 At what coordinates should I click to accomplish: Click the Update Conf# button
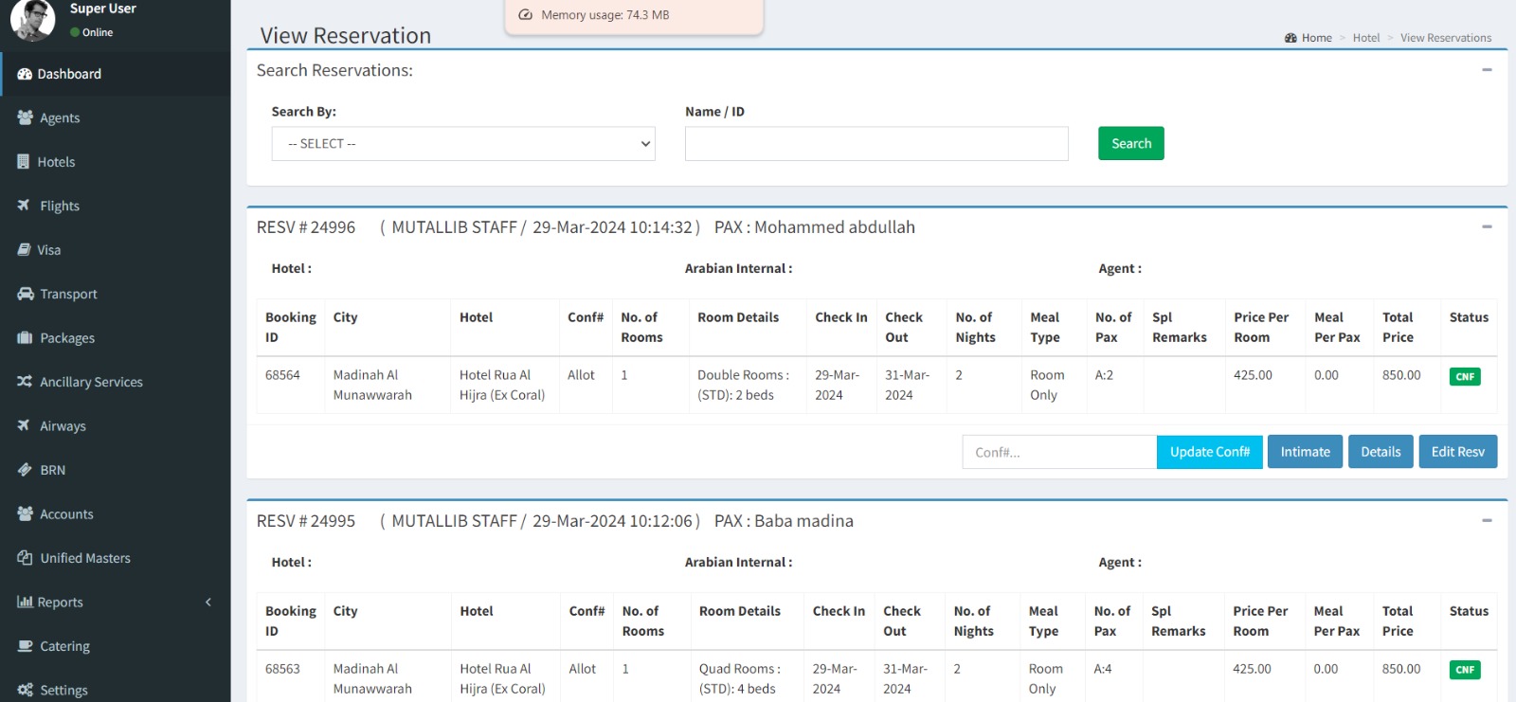coord(1209,452)
